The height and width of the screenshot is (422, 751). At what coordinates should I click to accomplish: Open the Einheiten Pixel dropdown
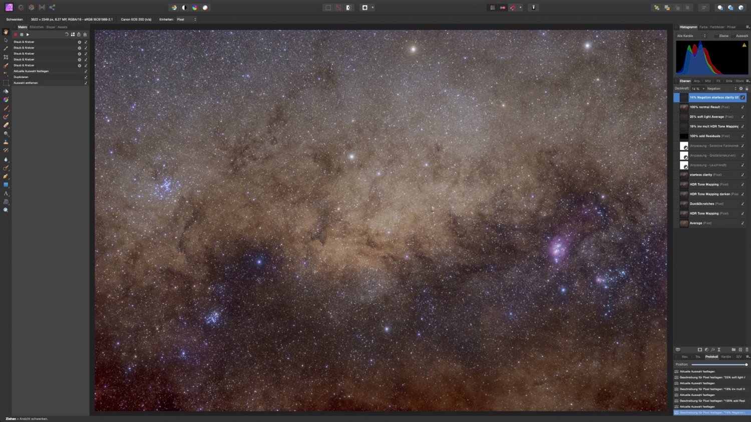pyautogui.click(x=185, y=19)
